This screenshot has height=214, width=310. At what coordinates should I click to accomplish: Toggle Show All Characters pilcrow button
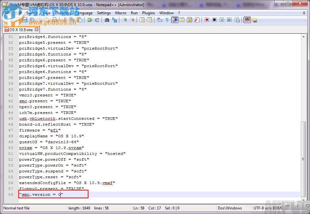pyautogui.click(x=167, y=20)
